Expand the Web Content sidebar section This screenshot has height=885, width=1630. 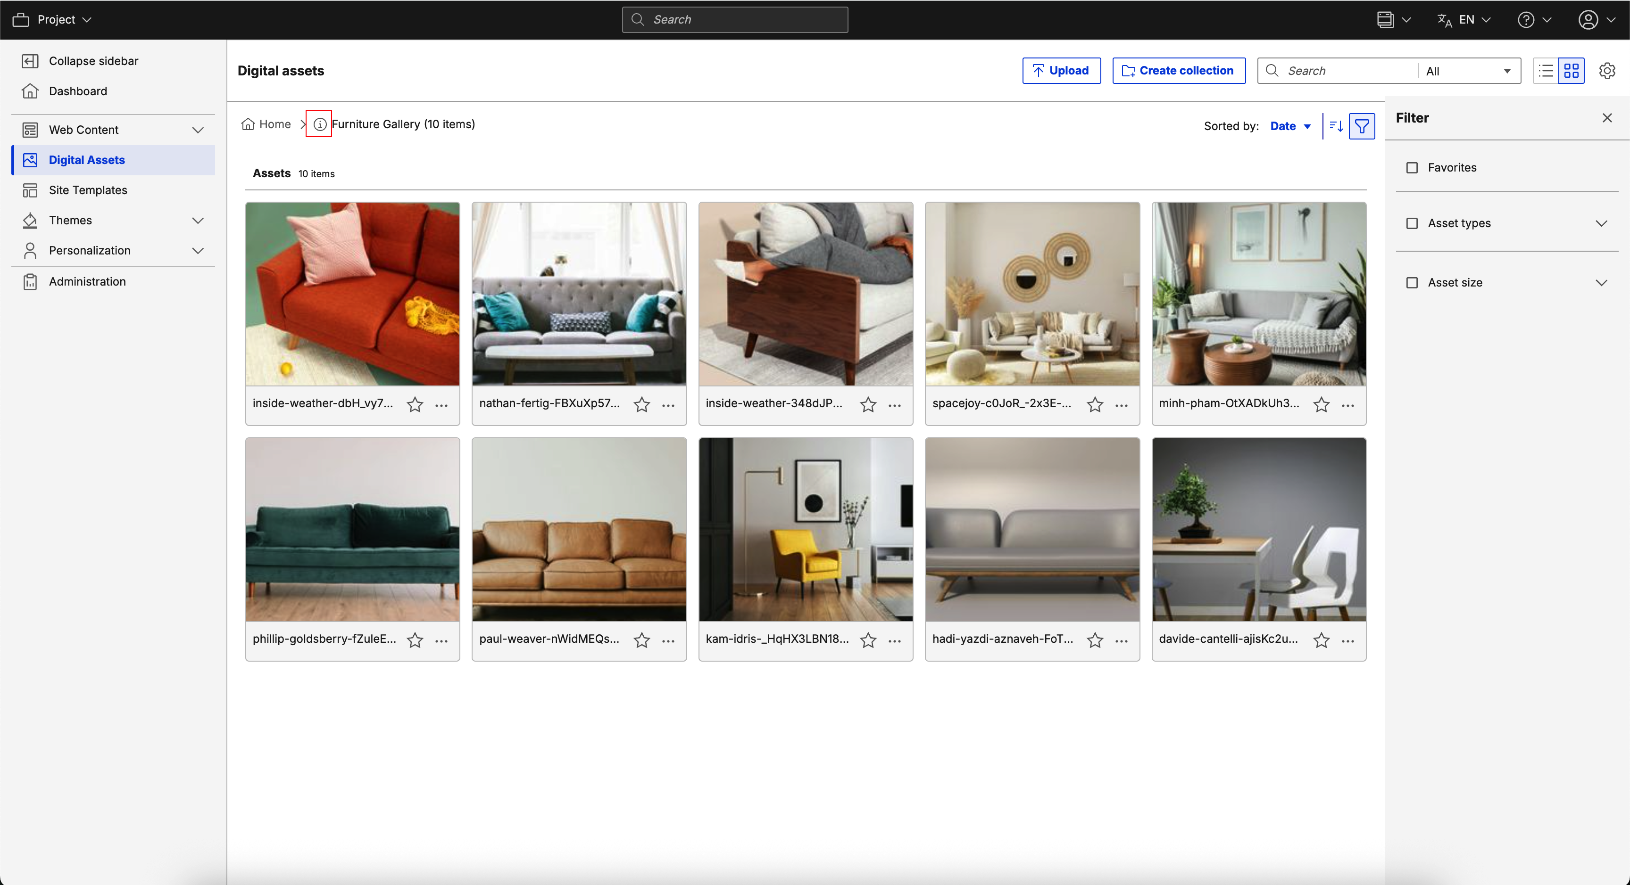click(198, 130)
